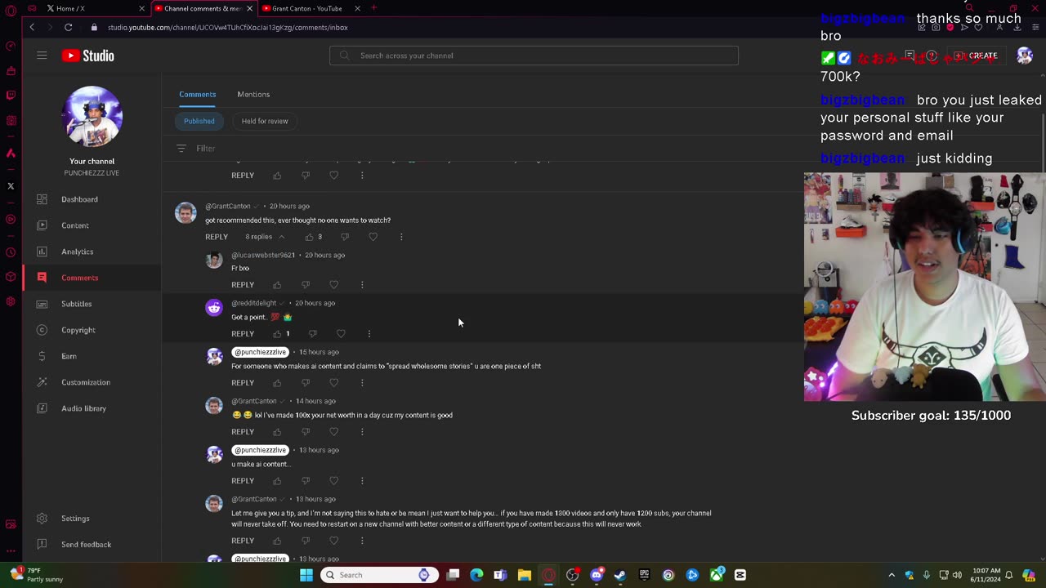Open options for 'u make ai content' comment
The height and width of the screenshot is (588, 1046).
(x=362, y=481)
